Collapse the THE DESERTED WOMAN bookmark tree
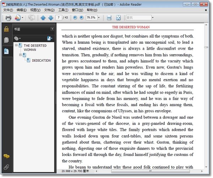This screenshot has width=213, height=178. pyautogui.click(x=16, y=45)
